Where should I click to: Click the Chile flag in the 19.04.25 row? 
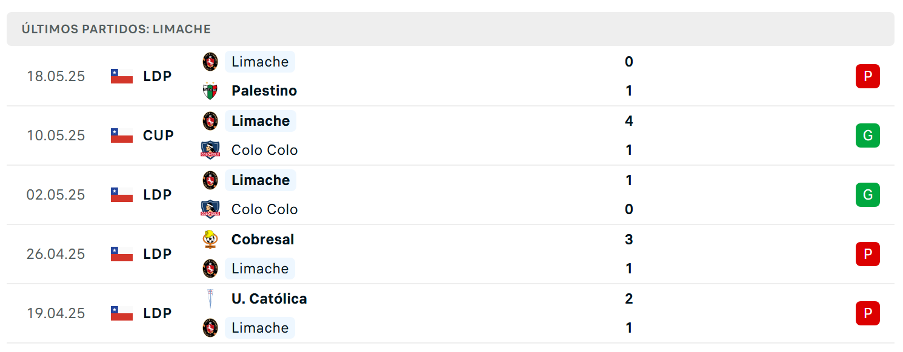[122, 313]
